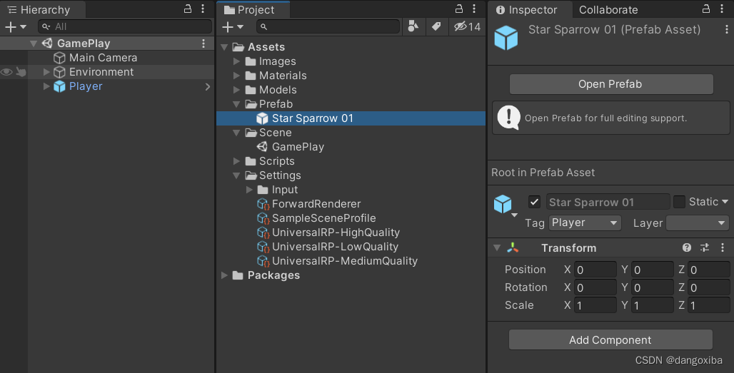Viewport: 734px width, 373px height.
Task: Open Transform presets icon
Action: click(x=705, y=247)
